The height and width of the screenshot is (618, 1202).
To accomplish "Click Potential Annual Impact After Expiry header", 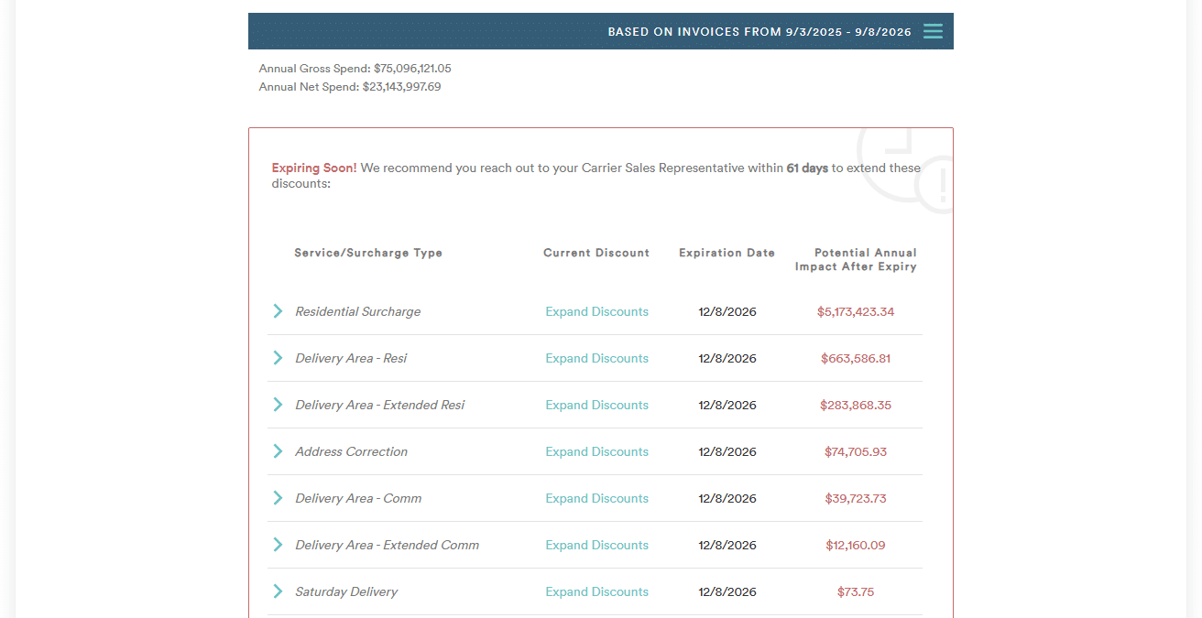I will (856, 259).
